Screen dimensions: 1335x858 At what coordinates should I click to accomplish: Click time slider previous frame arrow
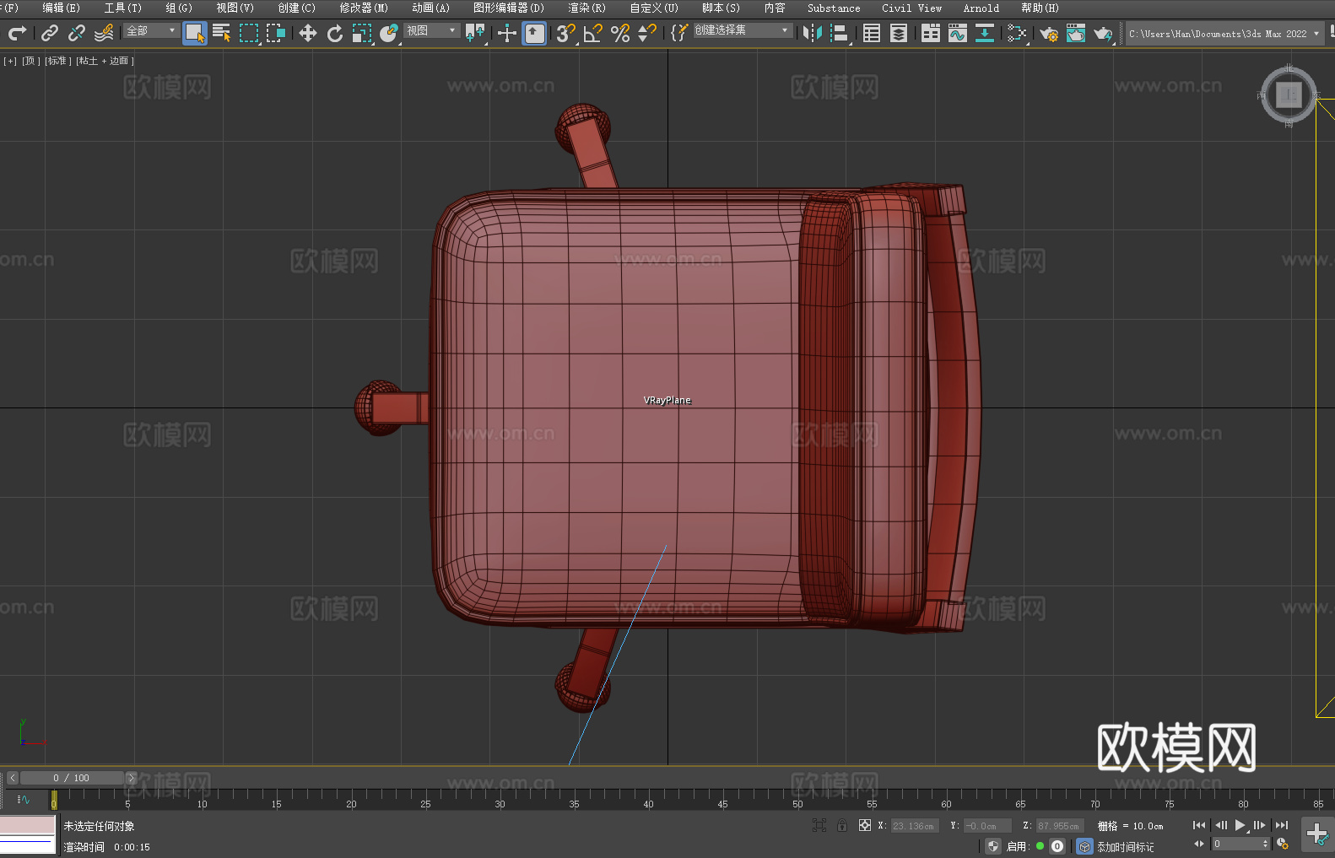pos(12,778)
